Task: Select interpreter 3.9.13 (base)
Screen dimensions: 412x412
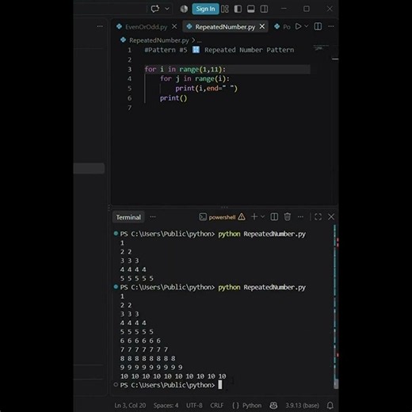Action: tap(302, 406)
